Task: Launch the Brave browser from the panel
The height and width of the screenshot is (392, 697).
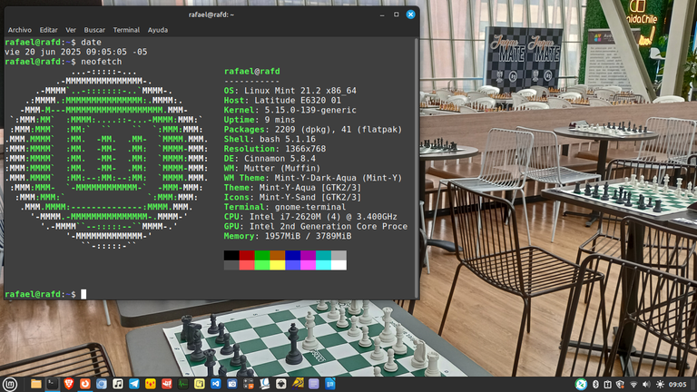Action: [x=68, y=384]
